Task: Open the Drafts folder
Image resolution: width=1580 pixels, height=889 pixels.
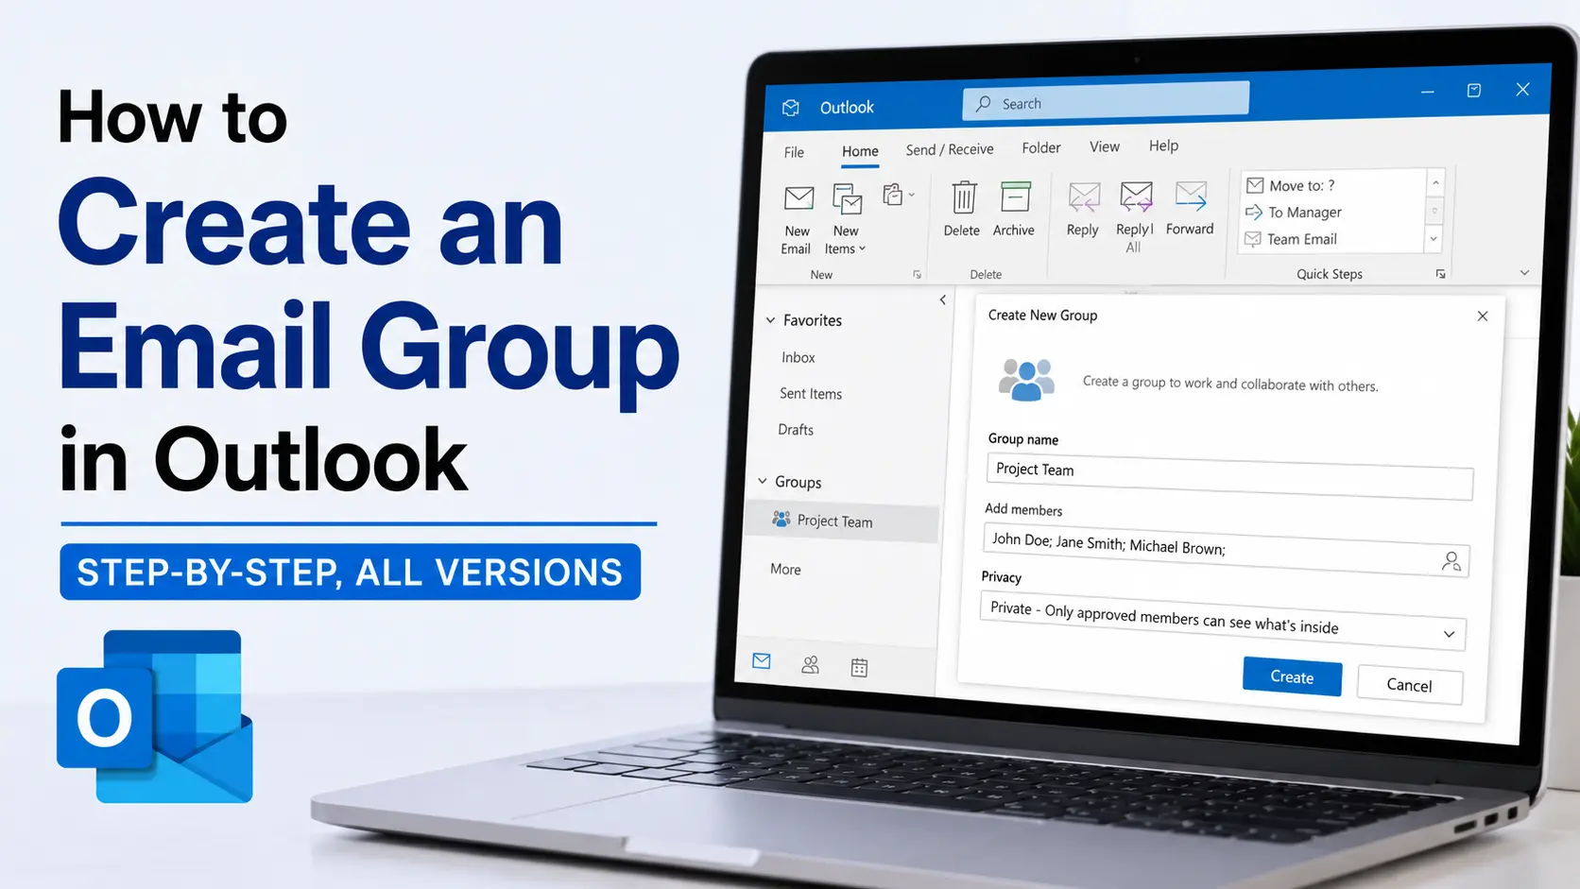Action: (x=796, y=430)
